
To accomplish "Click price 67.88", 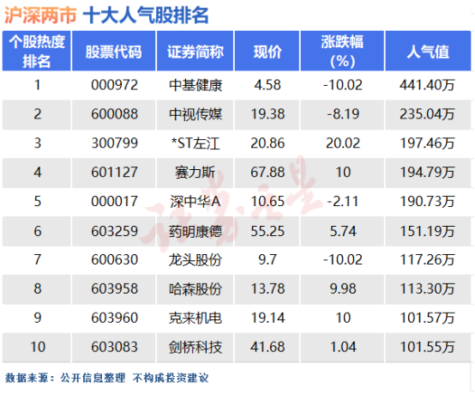I will (268, 173).
